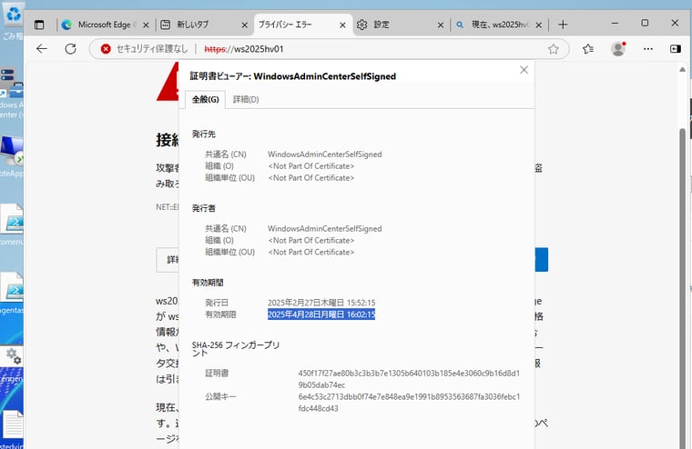The image size is (692, 449).
Task: Click the issued-to CN WindowsAdminCenterSelfSigned value
Action: [x=325, y=155]
